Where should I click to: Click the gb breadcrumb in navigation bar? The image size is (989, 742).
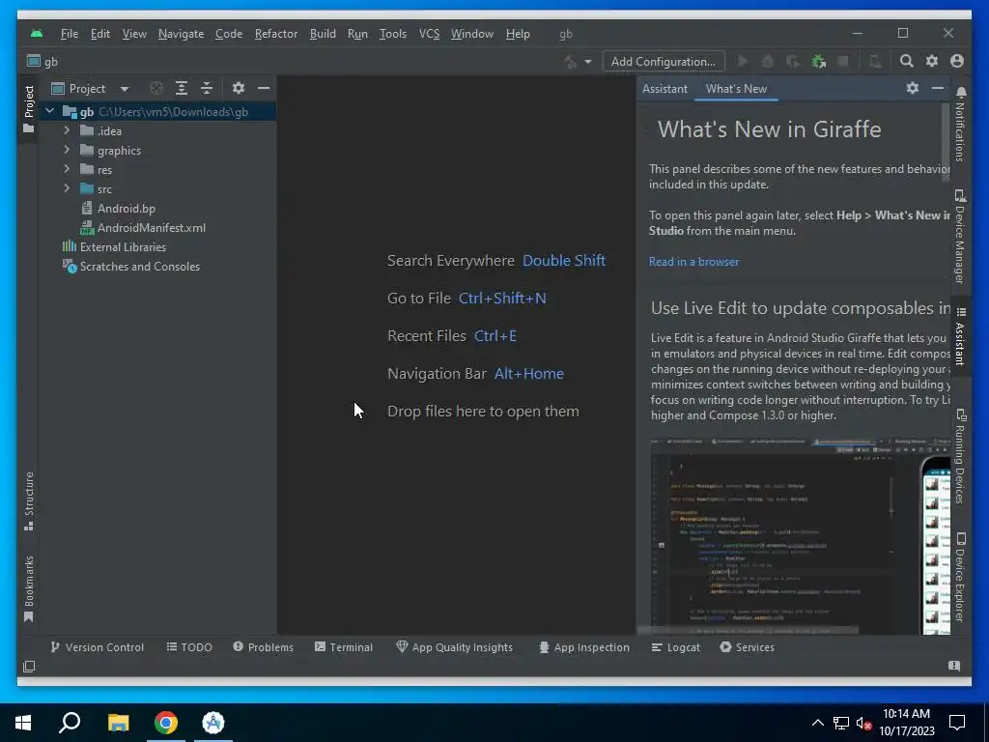[x=42, y=61]
